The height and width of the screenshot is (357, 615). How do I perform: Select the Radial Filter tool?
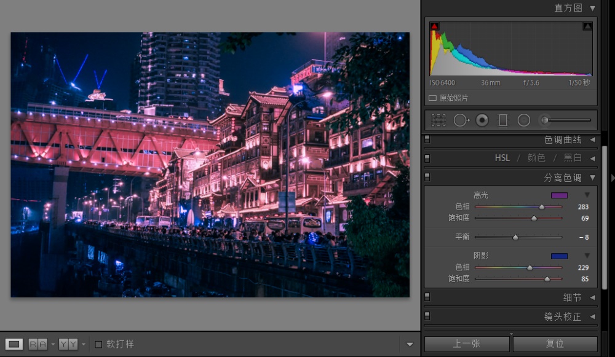pyautogui.click(x=523, y=120)
